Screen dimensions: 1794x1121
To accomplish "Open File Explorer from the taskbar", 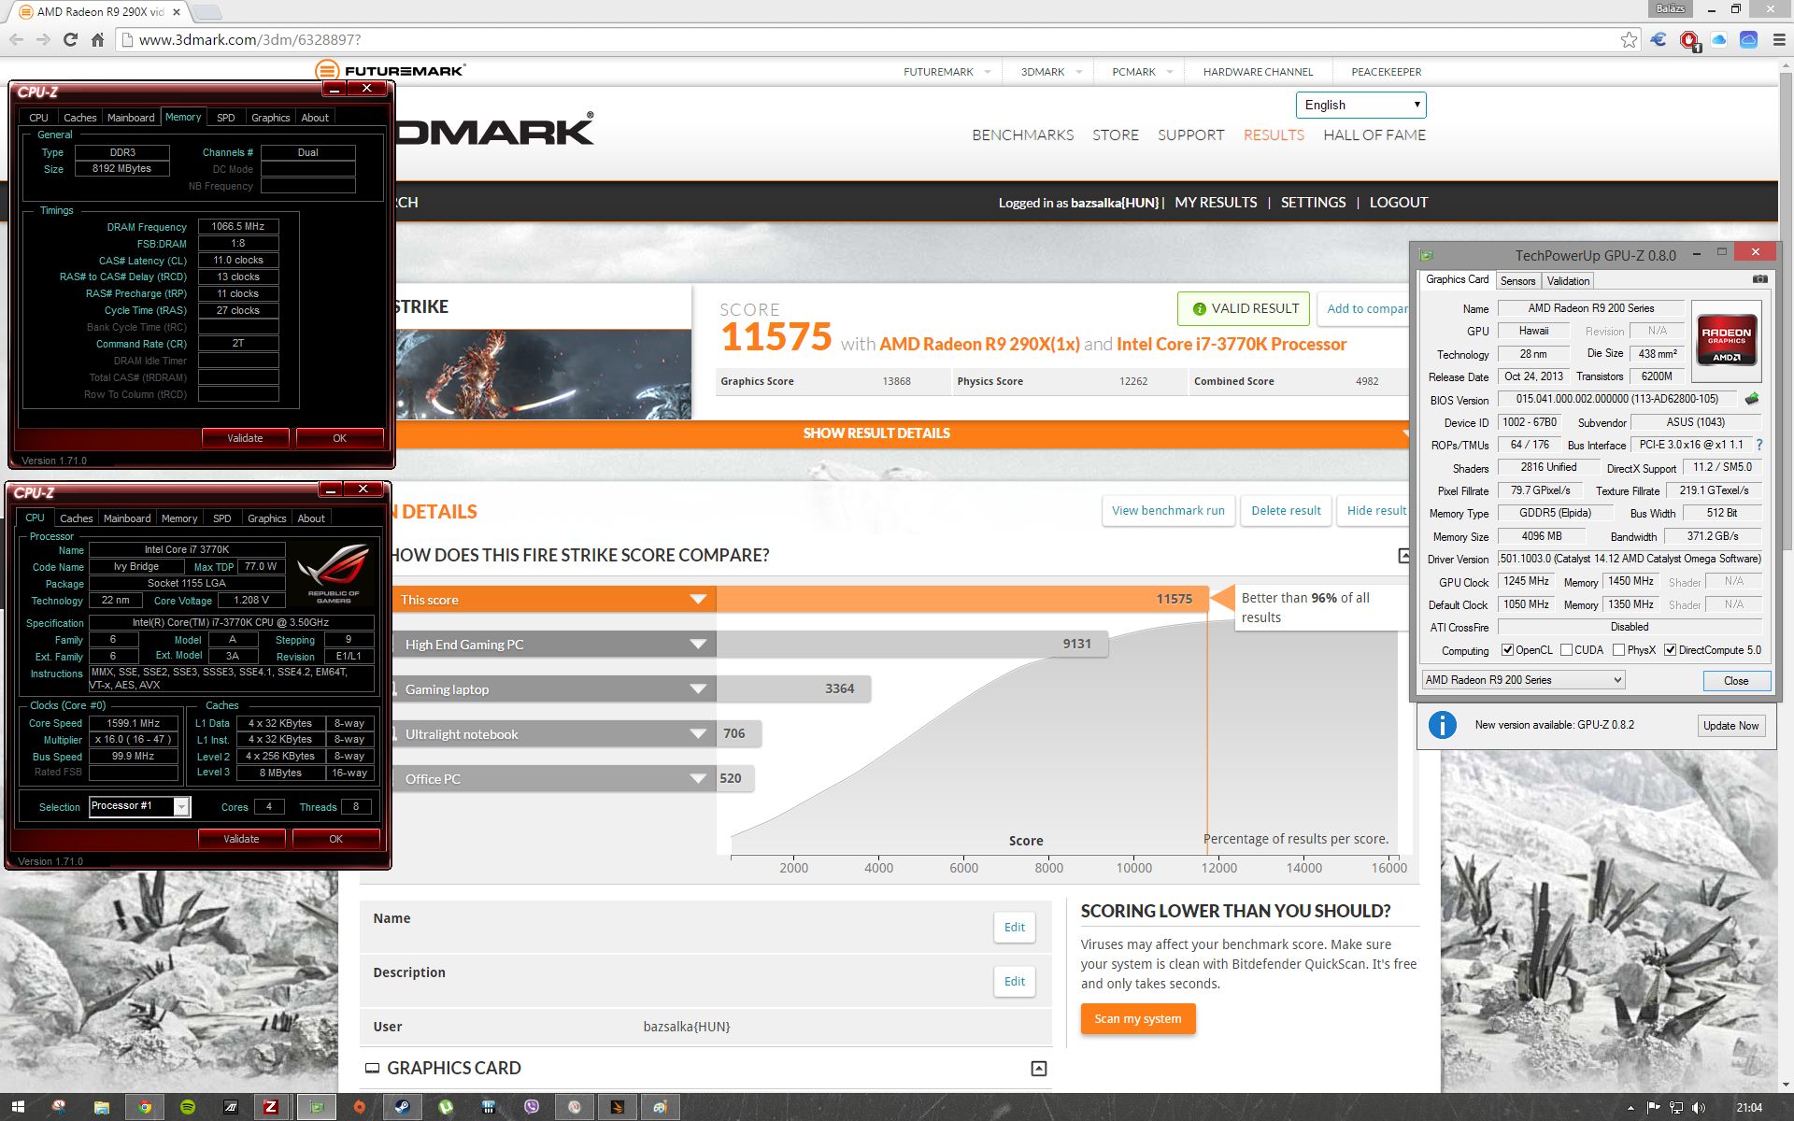I will [x=102, y=1107].
